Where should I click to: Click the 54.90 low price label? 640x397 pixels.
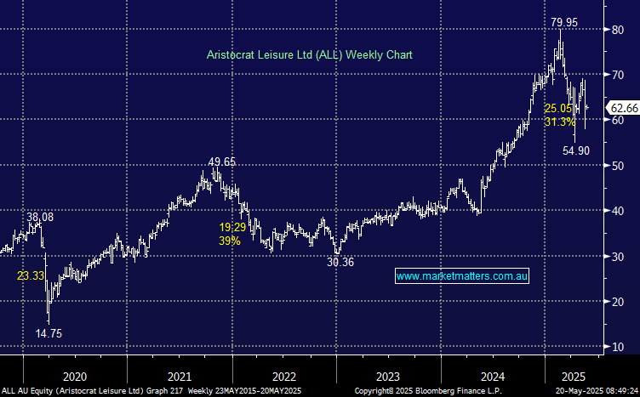(x=576, y=150)
